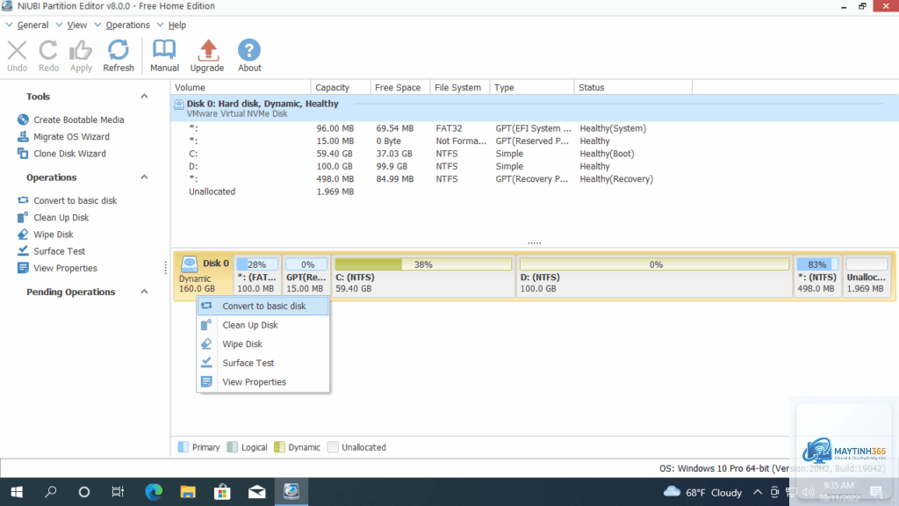Open the Windows Start menu
This screenshot has width=899, height=506.
17,492
